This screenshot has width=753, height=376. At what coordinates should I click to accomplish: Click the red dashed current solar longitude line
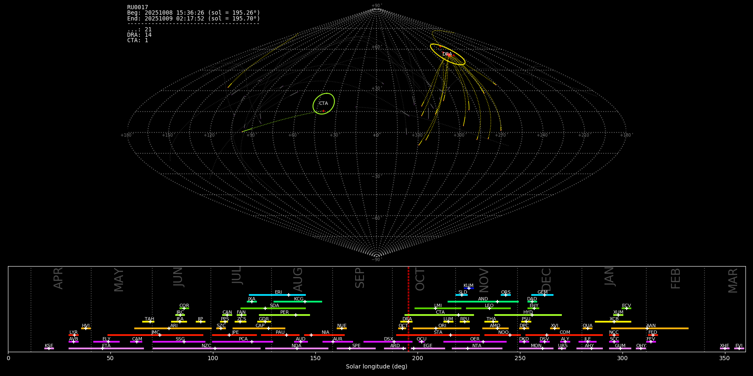pos(408,309)
